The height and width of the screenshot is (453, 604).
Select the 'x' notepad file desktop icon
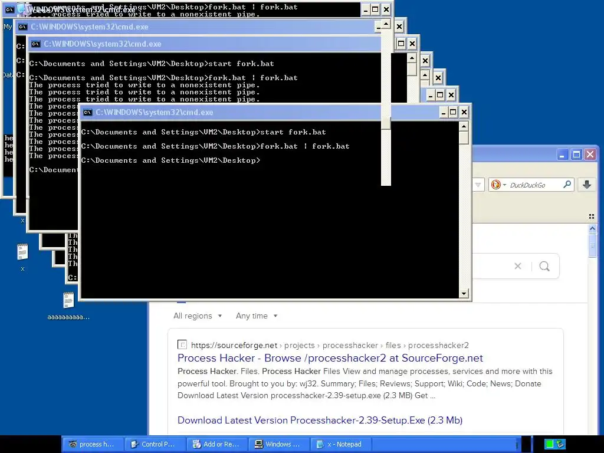[x=22, y=251]
